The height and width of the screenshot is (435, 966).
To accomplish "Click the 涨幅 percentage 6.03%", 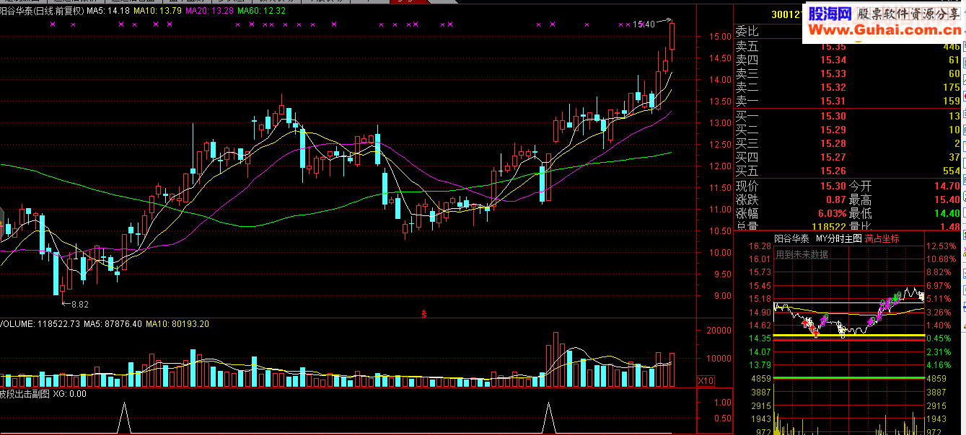I will pyautogui.click(x=832, y=213).
